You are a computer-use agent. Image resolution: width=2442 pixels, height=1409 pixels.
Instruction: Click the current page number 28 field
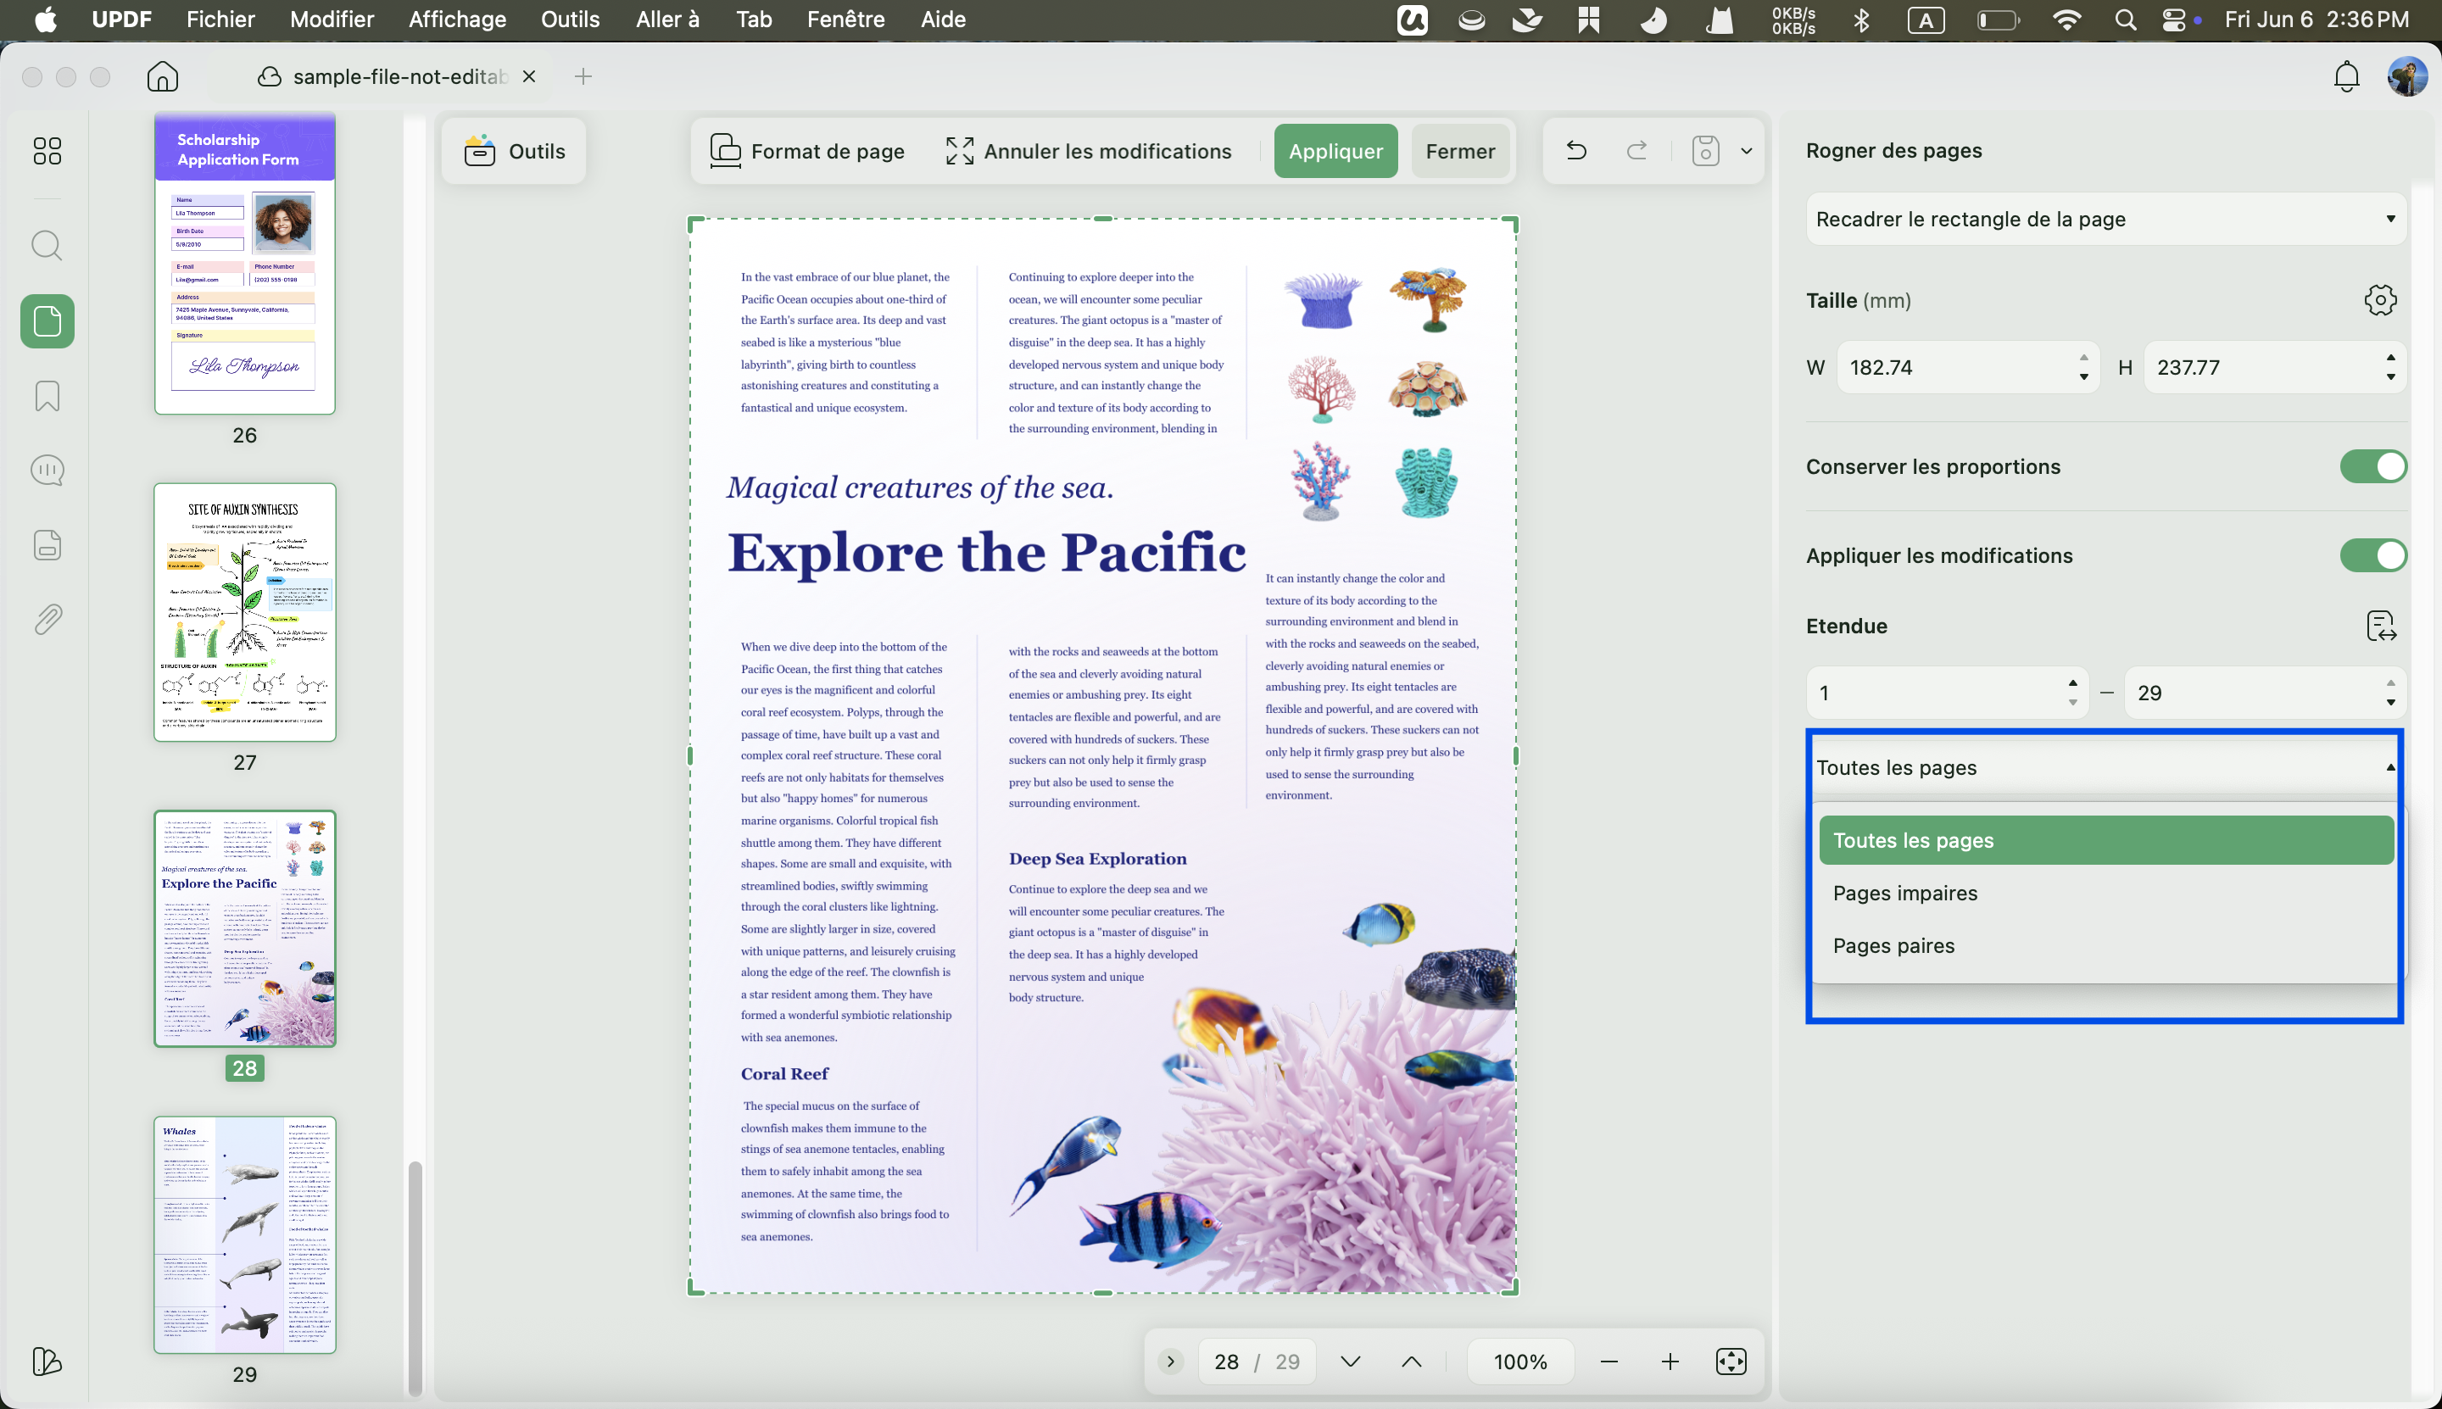click(1226, 1362)
